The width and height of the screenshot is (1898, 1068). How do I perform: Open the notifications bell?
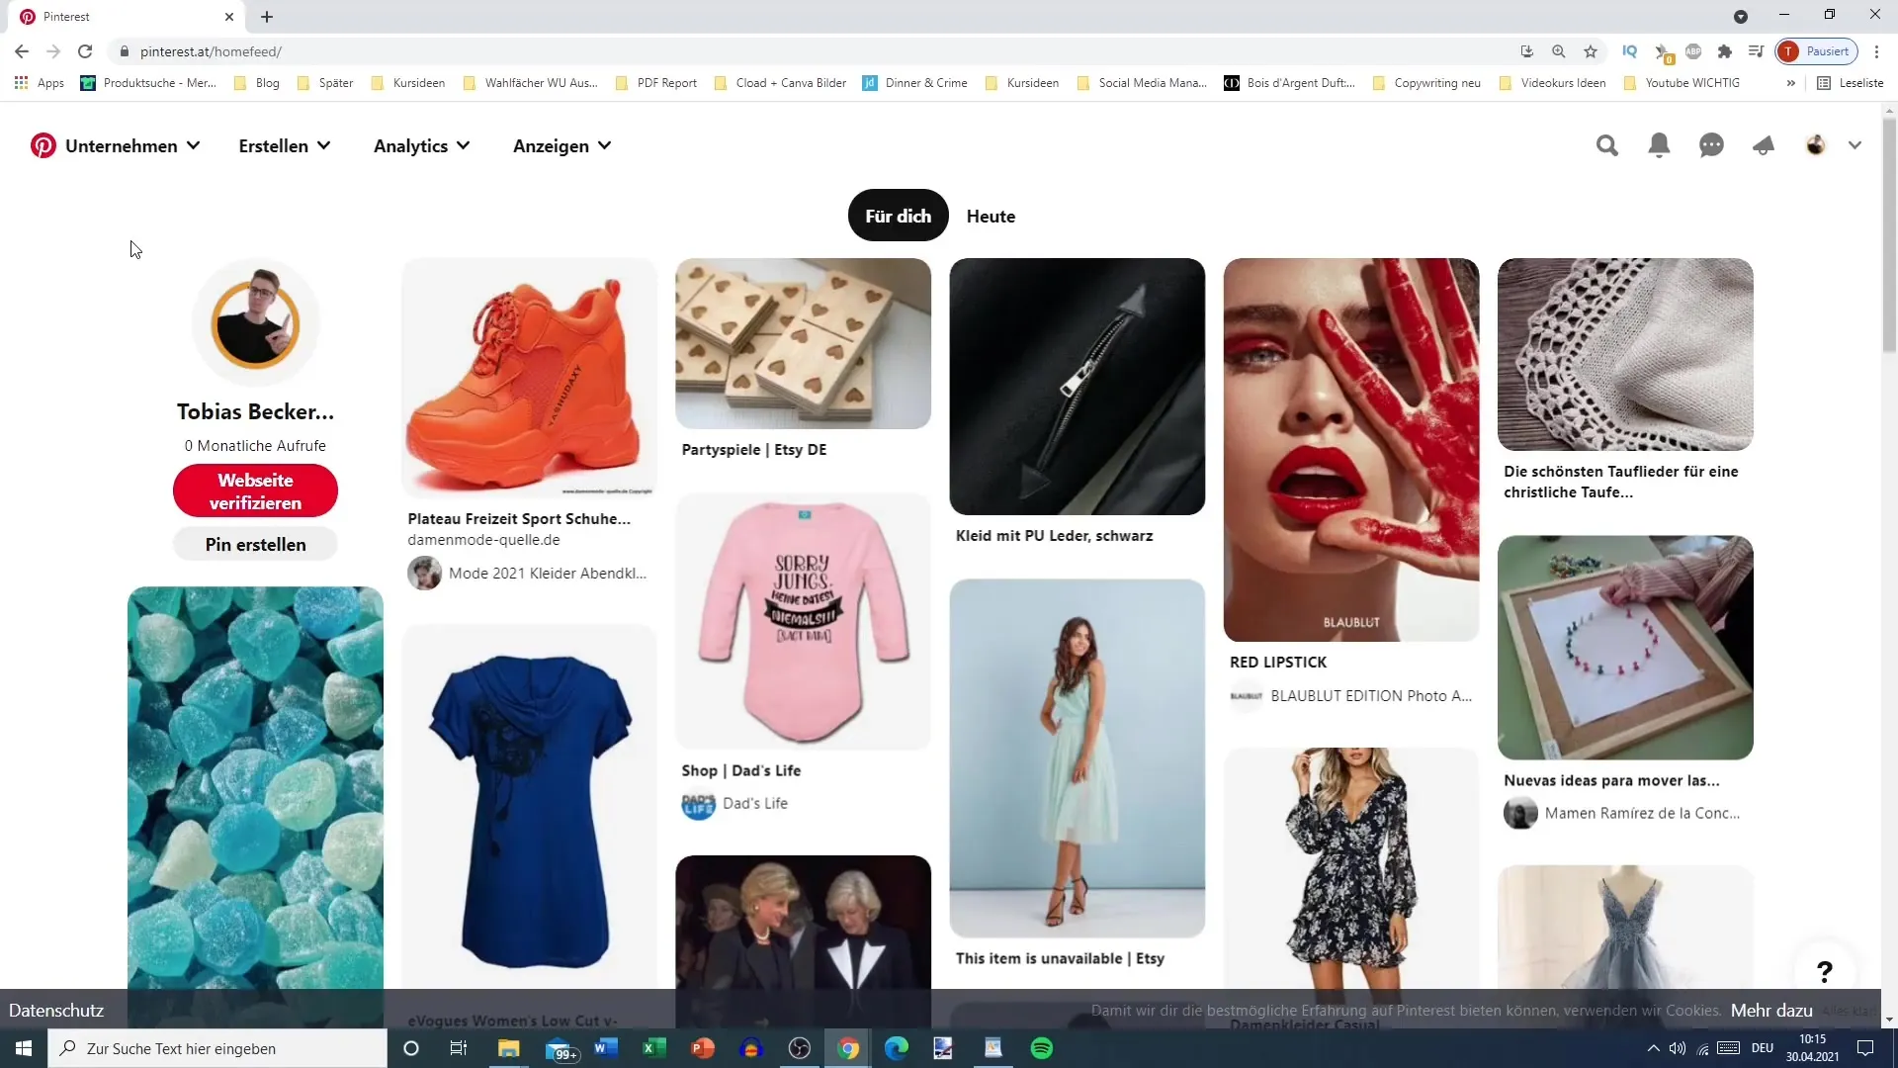(1660, 146)
